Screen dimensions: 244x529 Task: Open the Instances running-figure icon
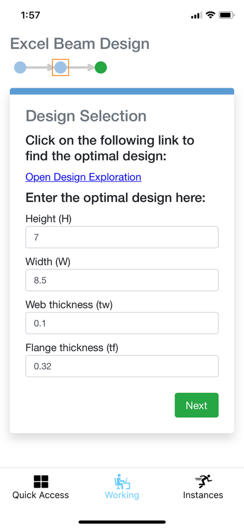tap(203, 481)
